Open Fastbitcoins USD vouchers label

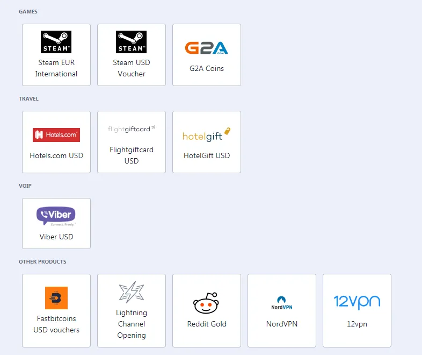click(56, 324)
